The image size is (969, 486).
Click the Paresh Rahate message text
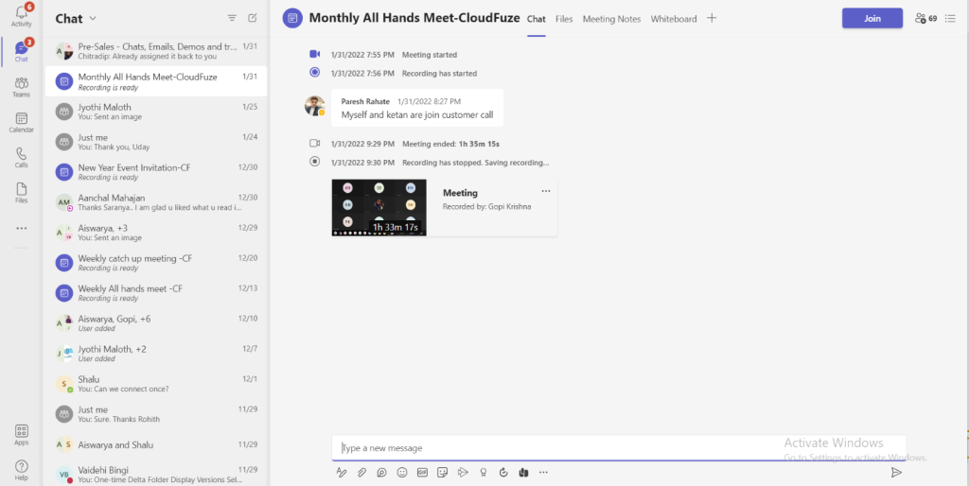click(x=417, y=114)
